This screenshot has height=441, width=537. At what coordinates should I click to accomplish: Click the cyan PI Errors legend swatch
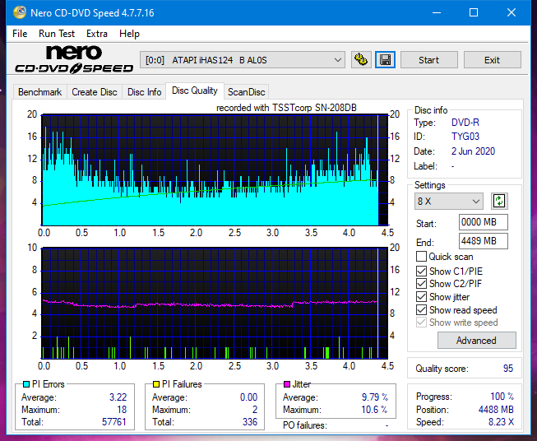point(26,384)
